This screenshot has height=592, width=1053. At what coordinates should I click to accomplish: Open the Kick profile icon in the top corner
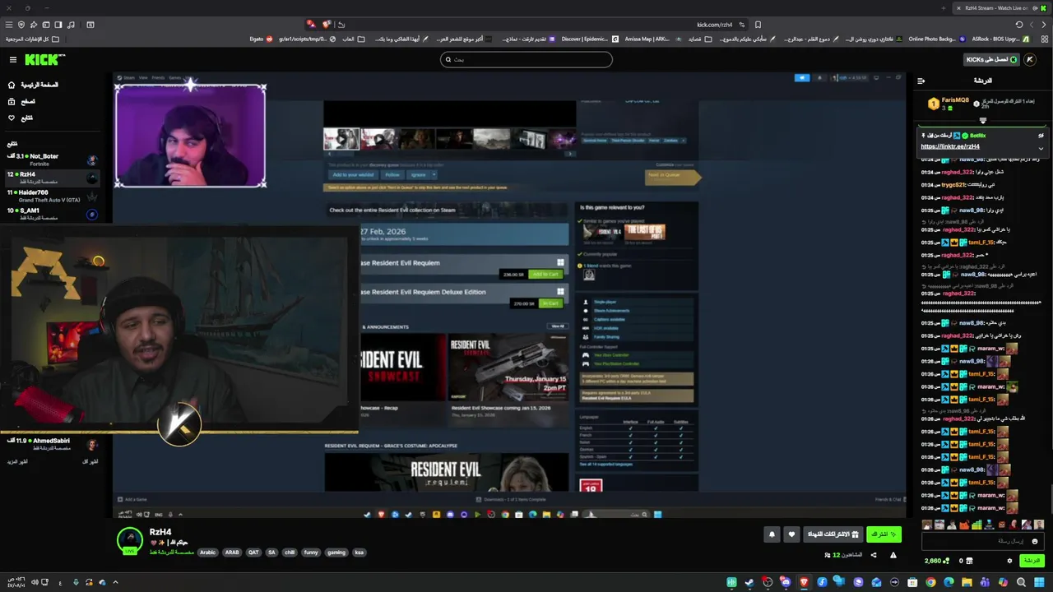click(x=1030, y=59)
